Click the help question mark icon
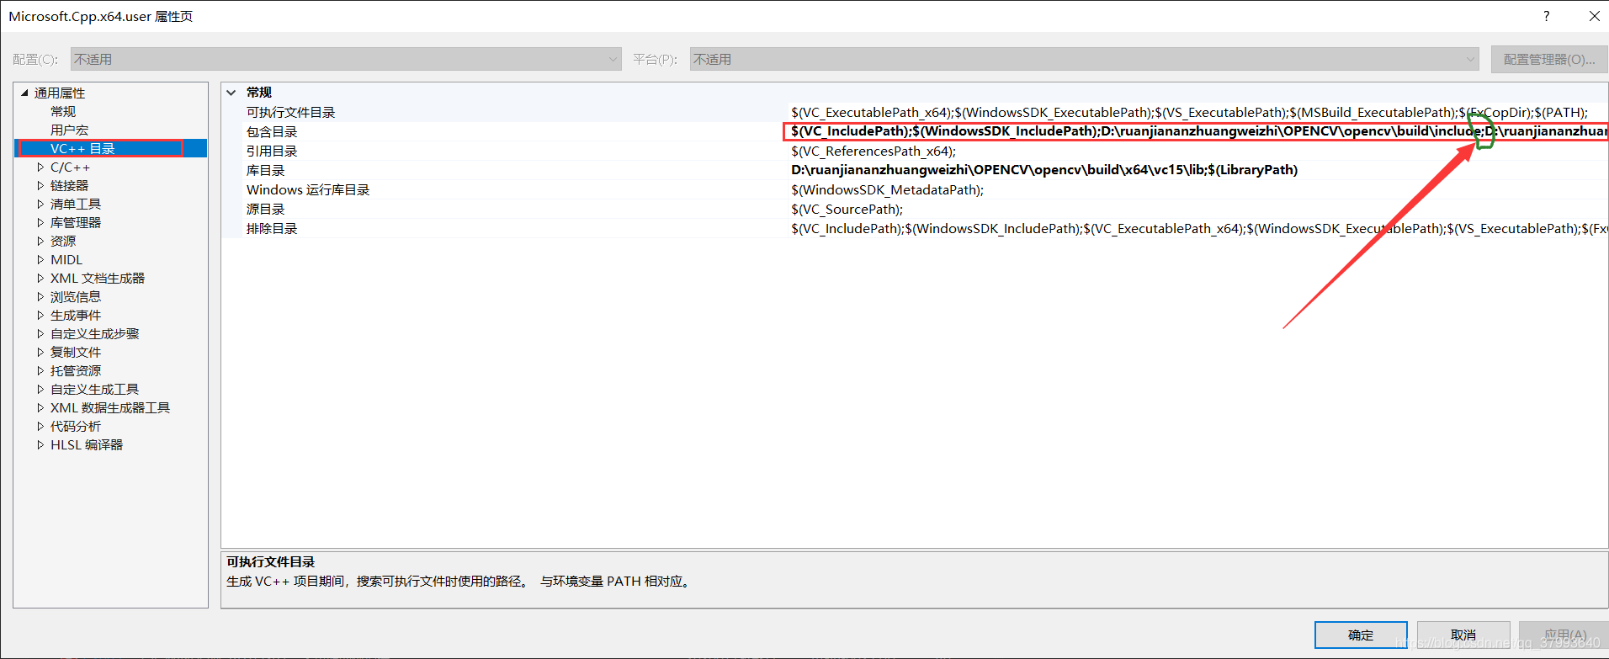This screenshot has height=659, width=1609. pyautogui.click(x=1546, y=16)
